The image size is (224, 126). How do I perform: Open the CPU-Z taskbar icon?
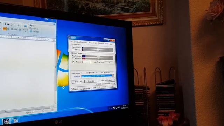pyautogui.click(x=6, y=121)
